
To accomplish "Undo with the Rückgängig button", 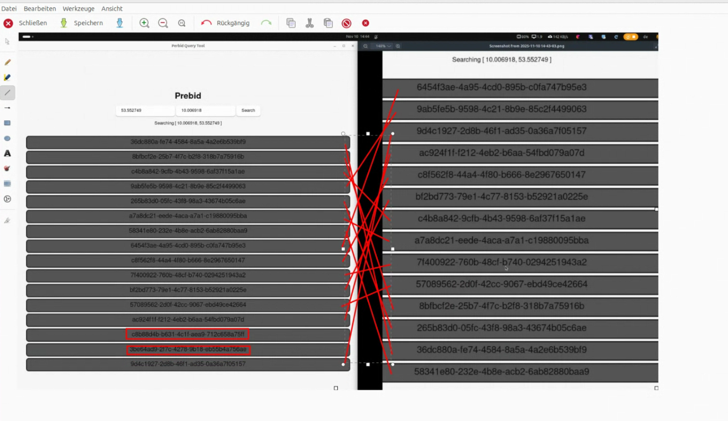I will [x=225, y=23].
